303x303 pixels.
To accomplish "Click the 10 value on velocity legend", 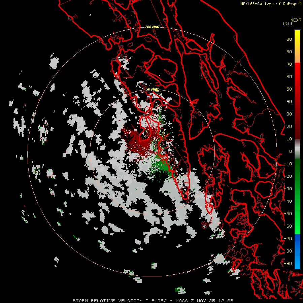I will pyautogui.click(x=289, y=139).
